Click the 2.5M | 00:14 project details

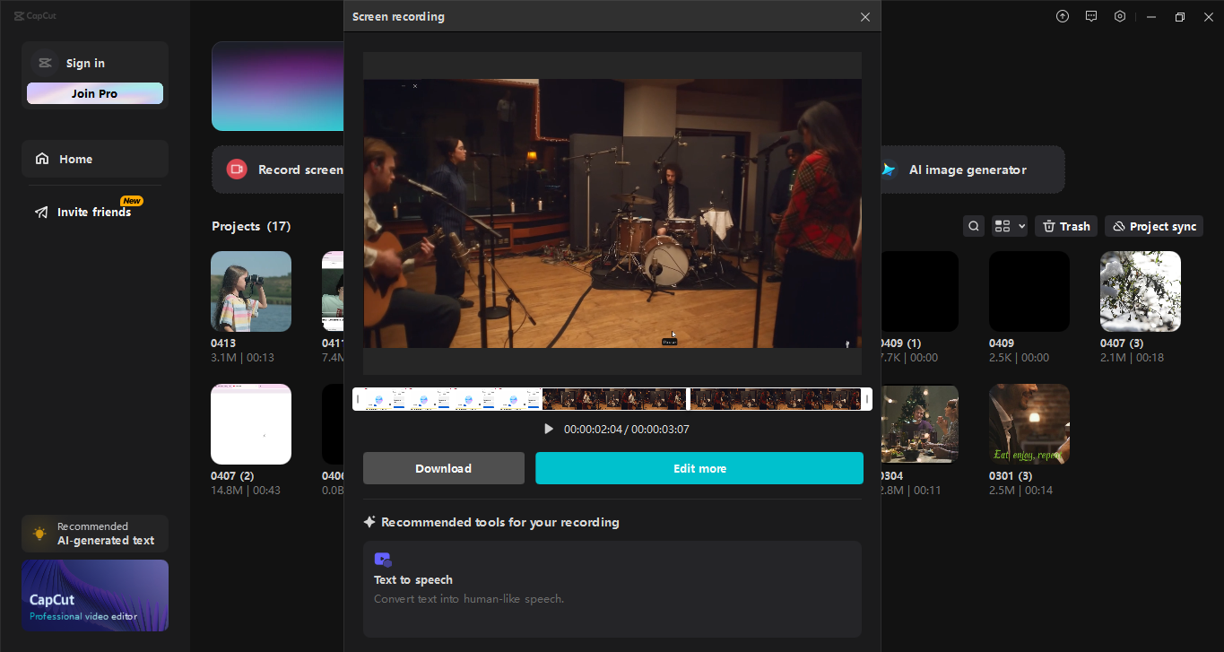pyautogui.click(x=1020, y=491)
